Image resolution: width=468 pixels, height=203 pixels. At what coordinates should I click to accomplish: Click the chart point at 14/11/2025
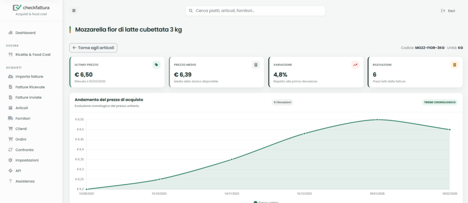[x=232, y=160]
